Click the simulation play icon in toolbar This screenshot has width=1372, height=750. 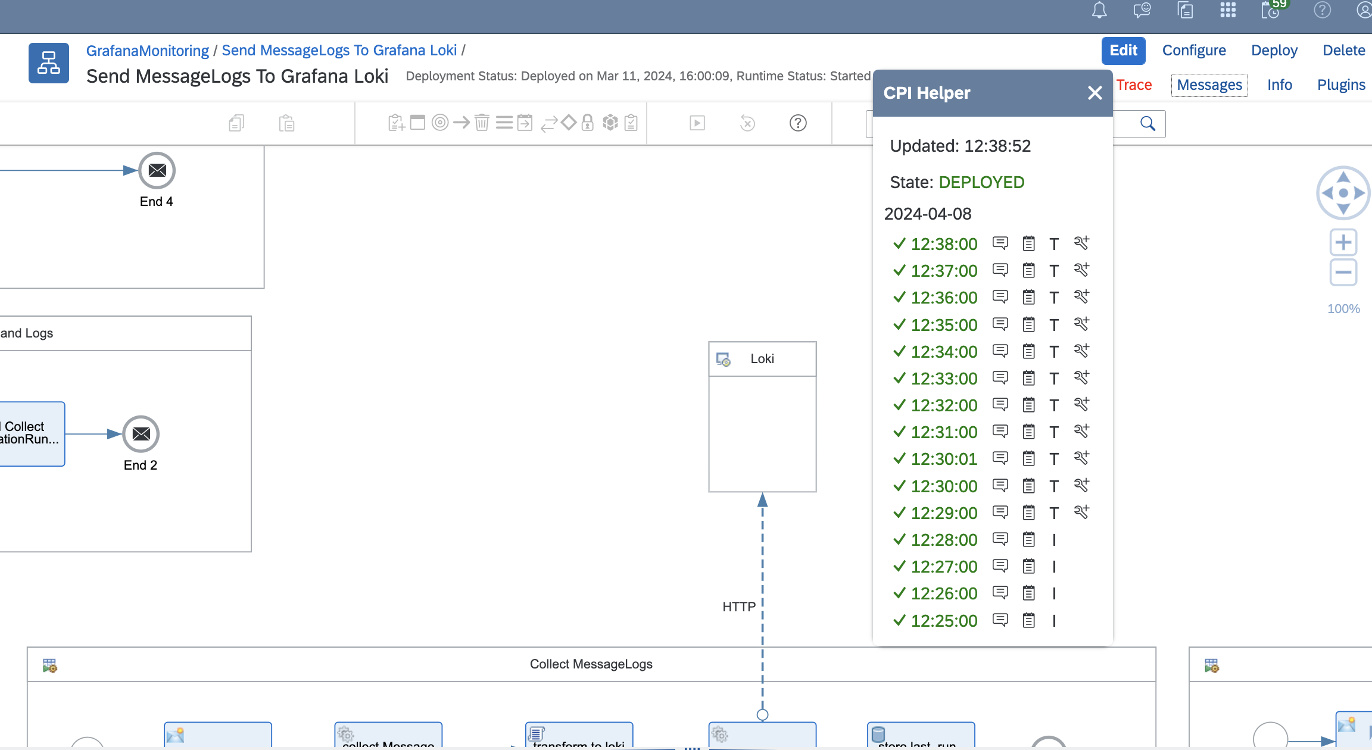pyautogui.click(x=697, y=123)
